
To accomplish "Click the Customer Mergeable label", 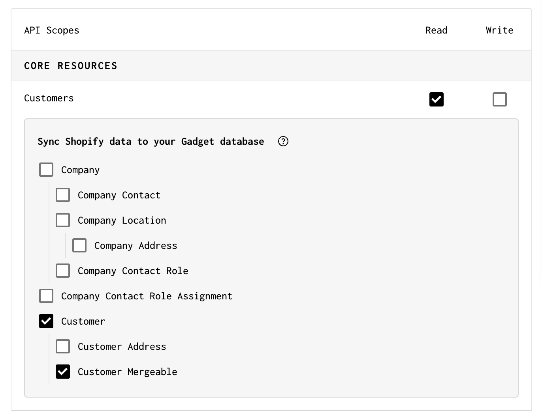I will 127,372.
